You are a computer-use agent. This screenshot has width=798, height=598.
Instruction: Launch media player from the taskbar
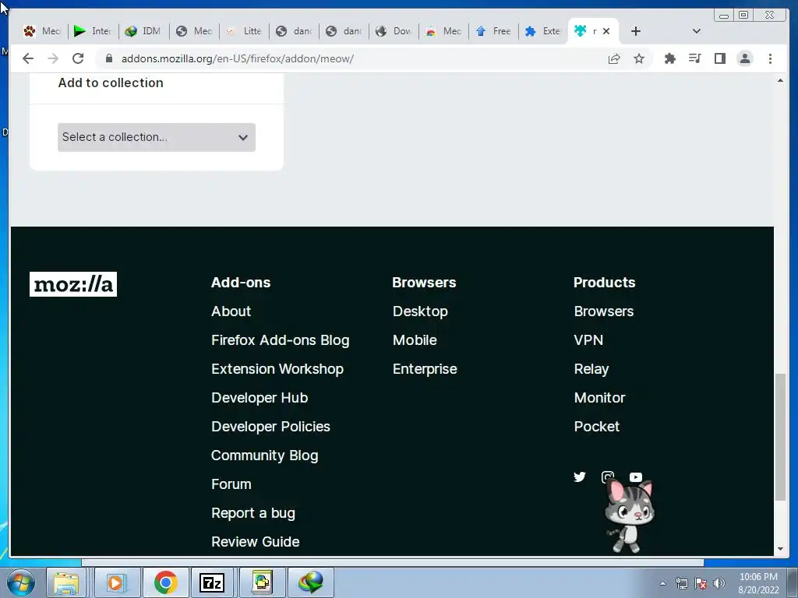[116, 582]
